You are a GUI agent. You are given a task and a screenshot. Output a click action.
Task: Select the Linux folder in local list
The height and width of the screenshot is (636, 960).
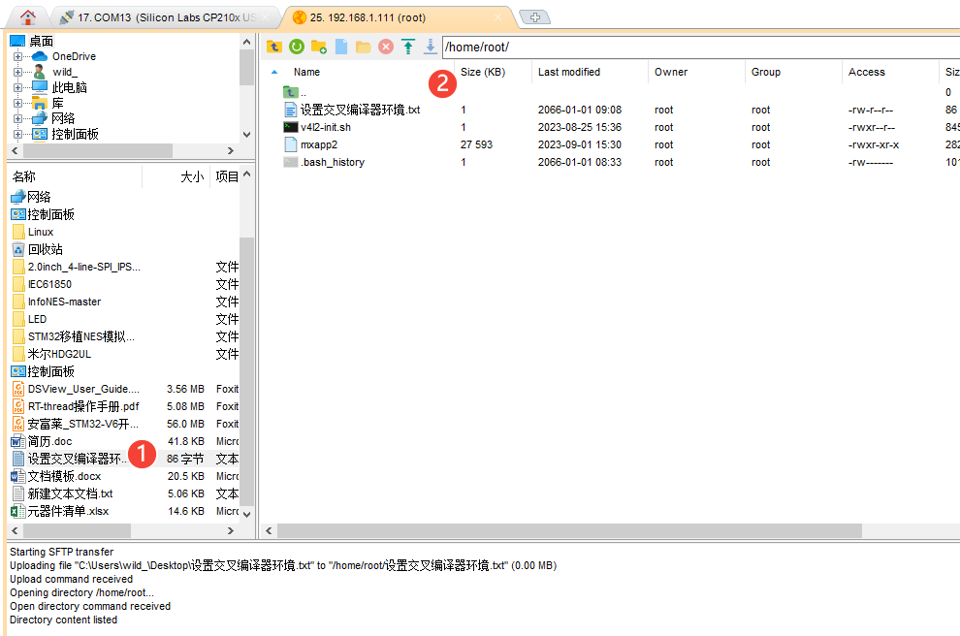click(41, 232)
